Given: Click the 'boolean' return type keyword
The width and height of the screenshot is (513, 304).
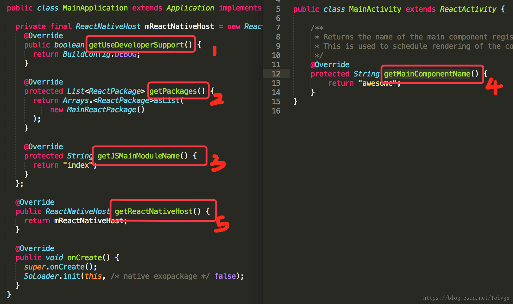Looking at the screenshot, I should click(x=69, y=45).
